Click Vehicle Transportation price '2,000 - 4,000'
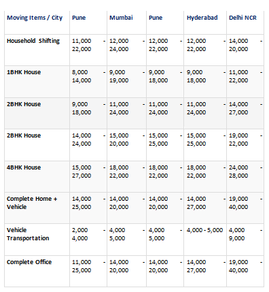Image resolution: width=269 pixels, height=292 pixels. 88,234
